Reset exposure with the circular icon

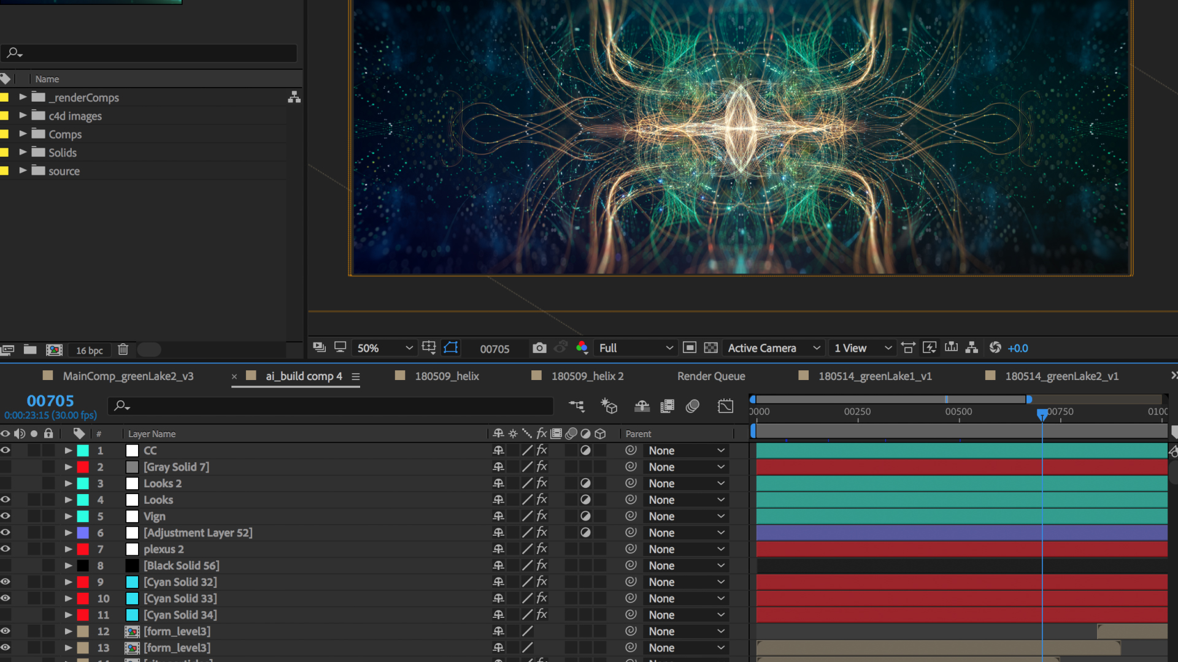[995, 348]
